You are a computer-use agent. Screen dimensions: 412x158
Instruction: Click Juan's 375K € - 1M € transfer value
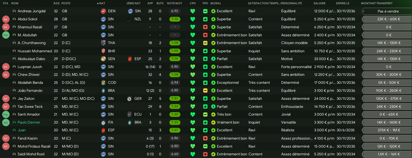(388, 130)
